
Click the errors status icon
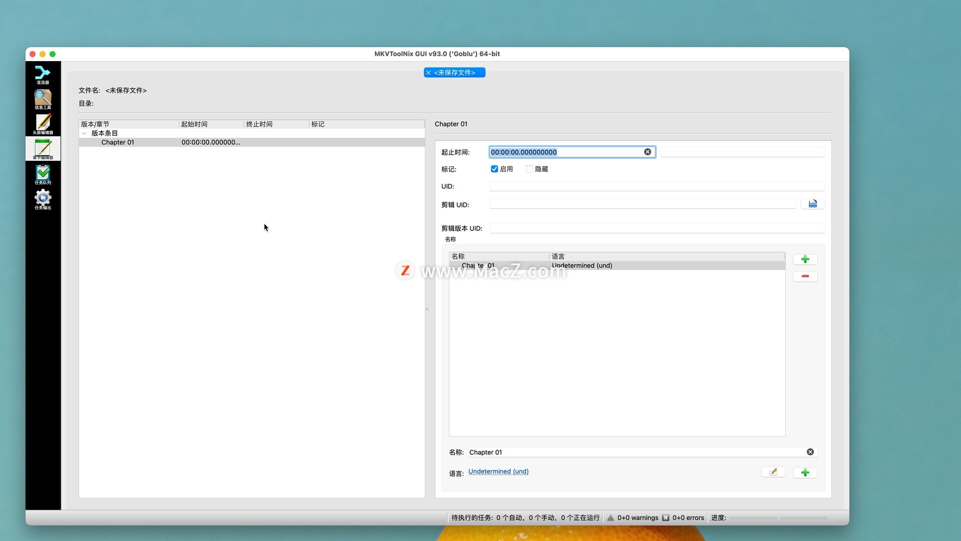(665, 518)
